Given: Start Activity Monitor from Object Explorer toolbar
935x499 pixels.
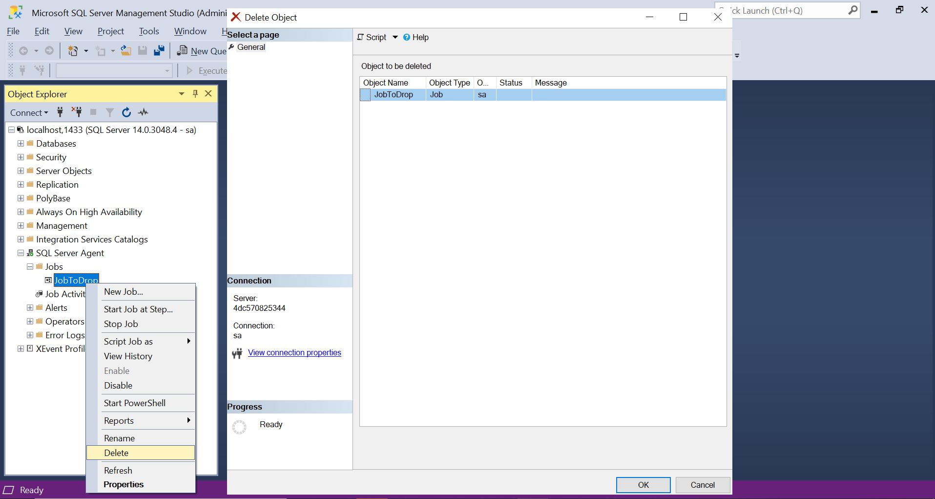Looking at the screenshot, I should [x=143, y=112].
